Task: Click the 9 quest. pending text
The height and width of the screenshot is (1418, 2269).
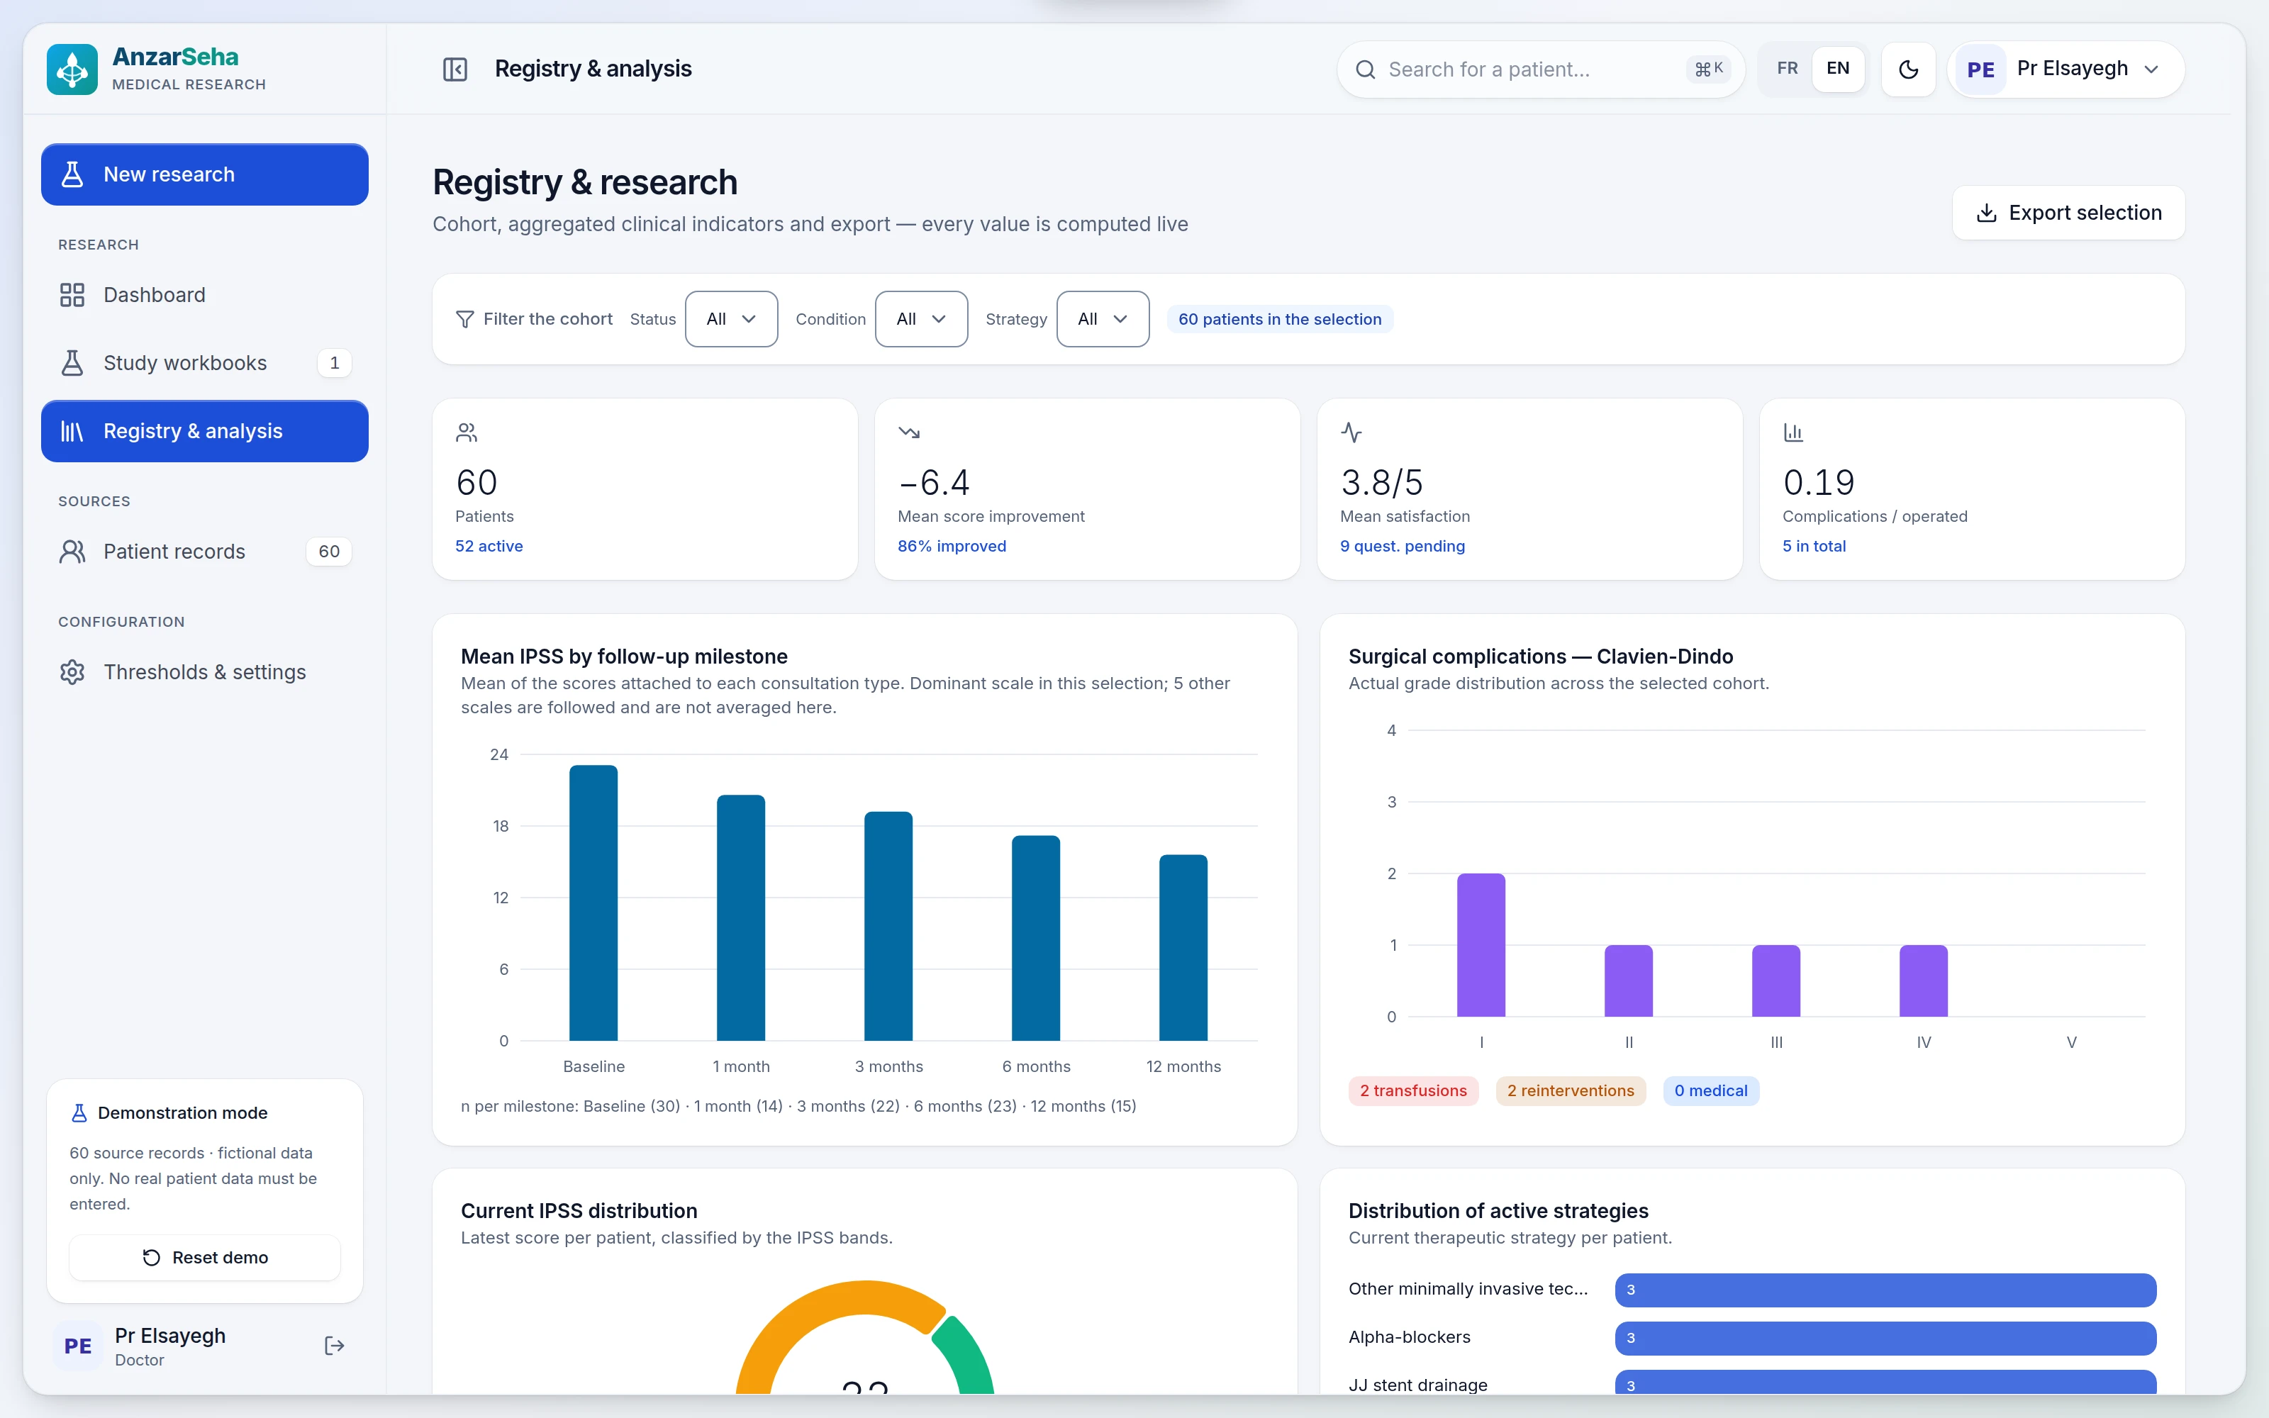Action: click(1403, 546)
